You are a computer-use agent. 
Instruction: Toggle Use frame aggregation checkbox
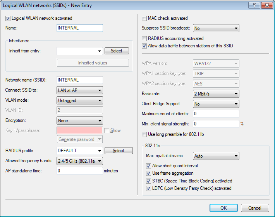pos(148,174)
